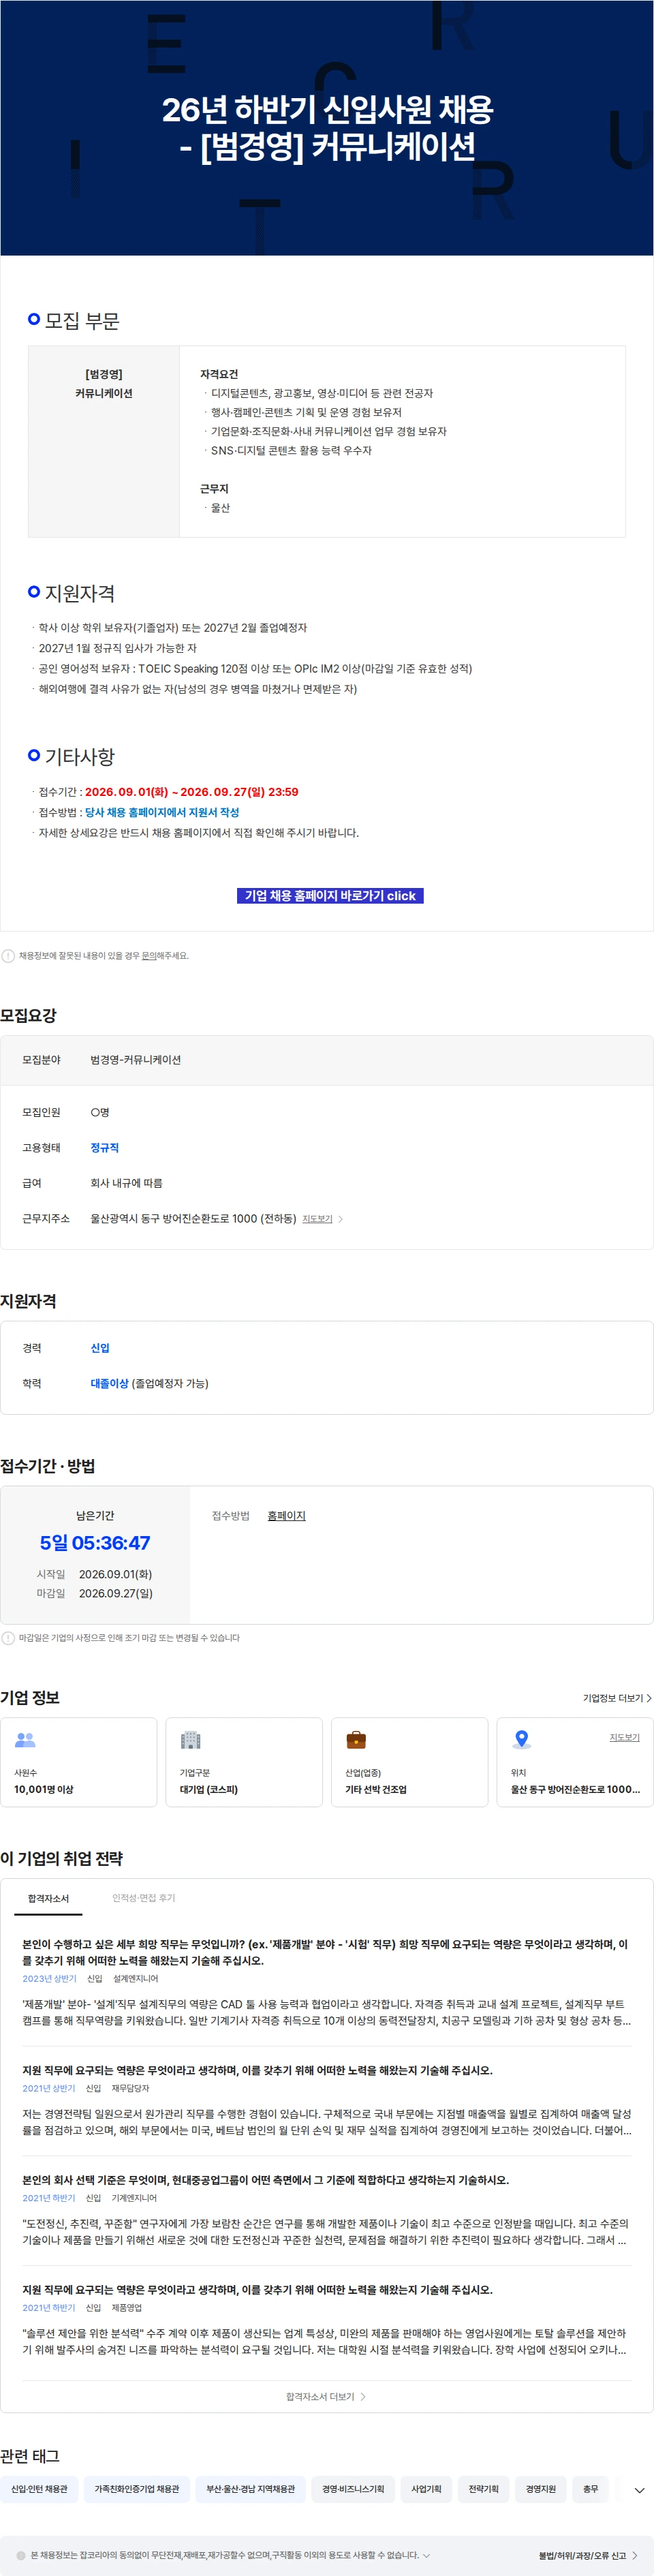Open 지도보기 link in the 위치 card
The image size is (654, 2576).
pyautogui.click(x=624, y=1737)
